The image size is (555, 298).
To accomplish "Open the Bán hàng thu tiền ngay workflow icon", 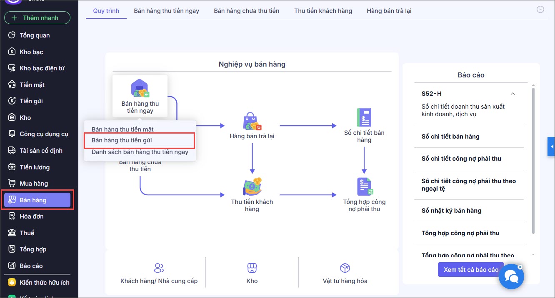I will click(140, 89).
